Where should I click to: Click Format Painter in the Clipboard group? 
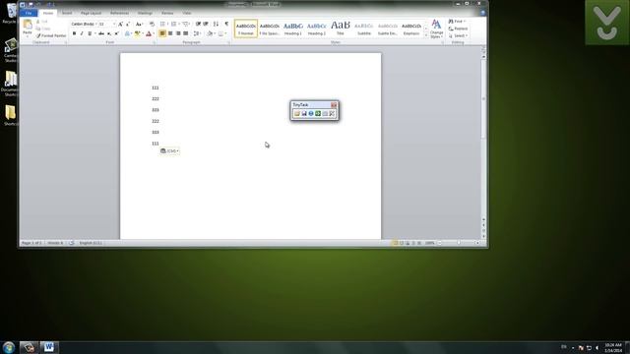click(51, 35)
